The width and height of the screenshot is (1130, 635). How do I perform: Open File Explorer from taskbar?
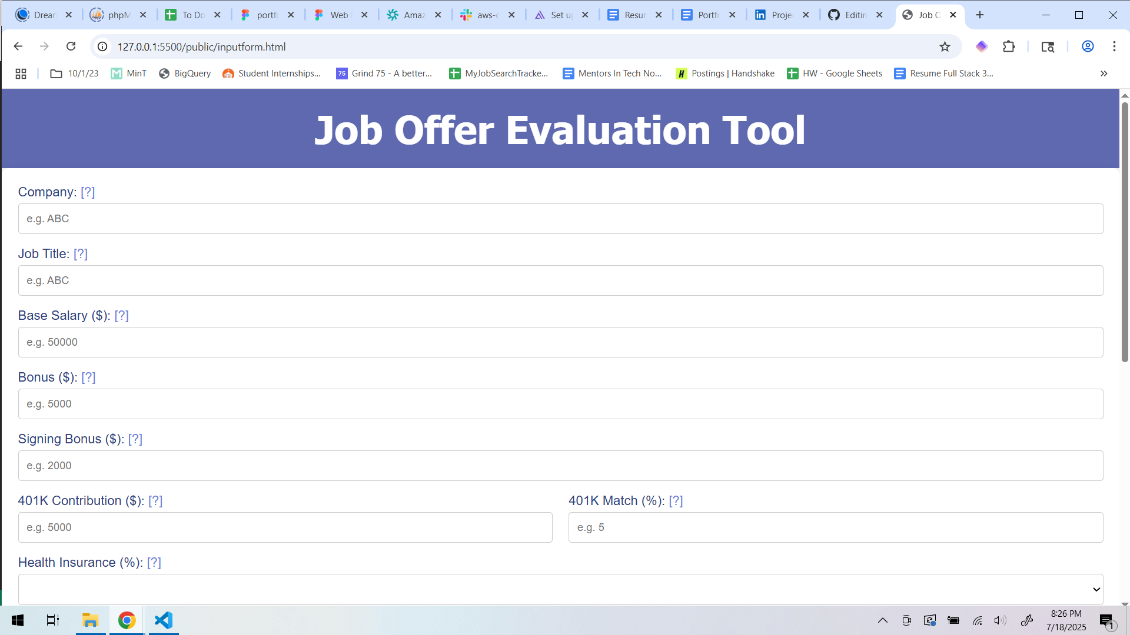click(x=90, y=620)
